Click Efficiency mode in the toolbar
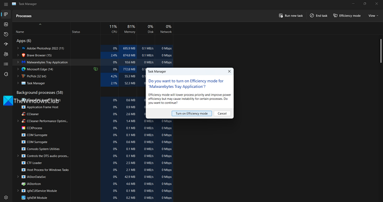 point(347,16)
